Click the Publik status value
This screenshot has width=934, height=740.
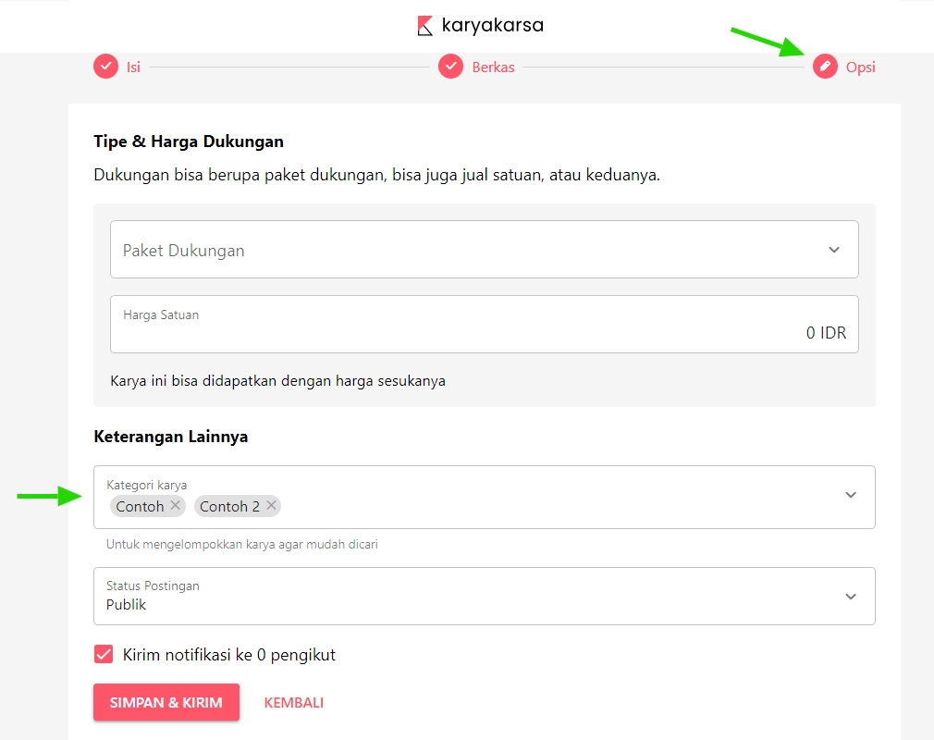pos(127,605)
